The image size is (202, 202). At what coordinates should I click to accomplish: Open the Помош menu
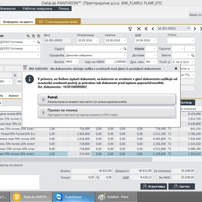(x=64, y=9)
